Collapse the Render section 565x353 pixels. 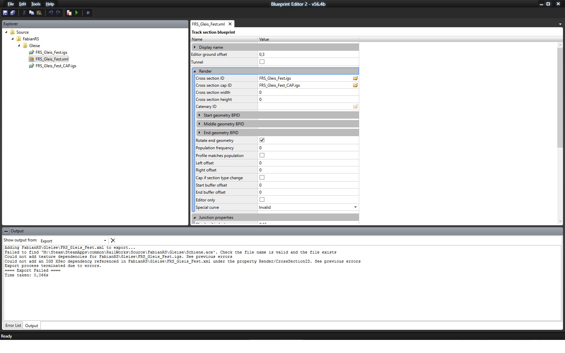pyautogui.click(x=195, y=71)
